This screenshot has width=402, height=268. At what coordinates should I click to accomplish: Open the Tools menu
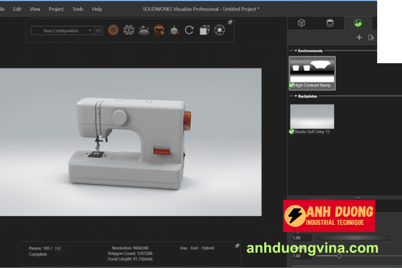click(77, 9)
